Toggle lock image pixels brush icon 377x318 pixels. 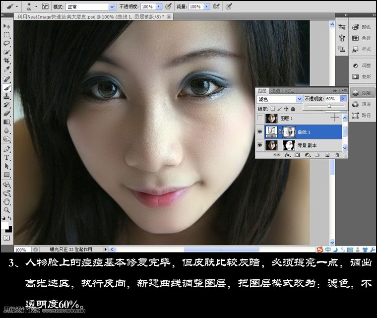(279, 109)
